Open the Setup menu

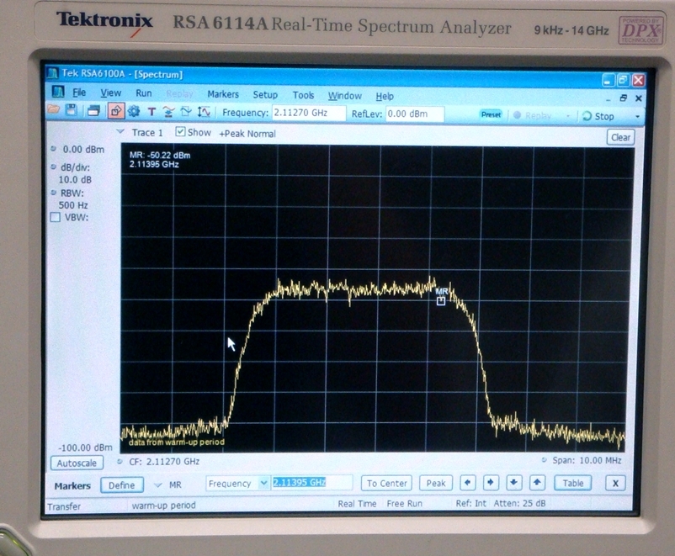pyautogui.click(x=265, y=95)
